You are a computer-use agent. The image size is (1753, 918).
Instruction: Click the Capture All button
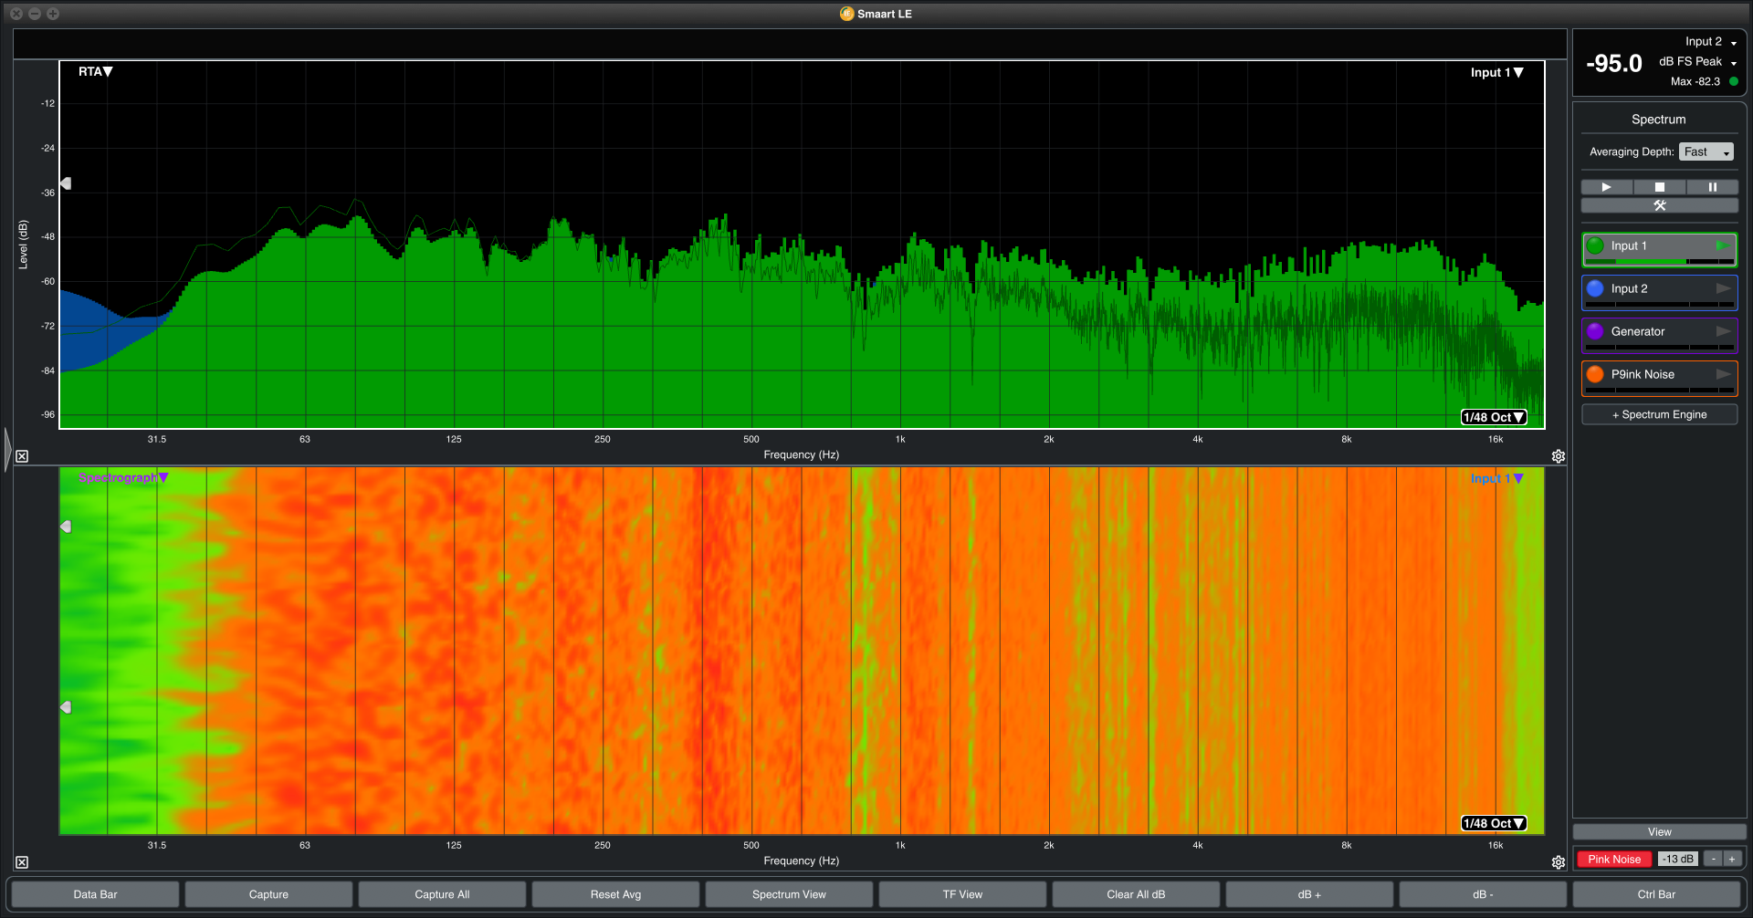[442, 894]
